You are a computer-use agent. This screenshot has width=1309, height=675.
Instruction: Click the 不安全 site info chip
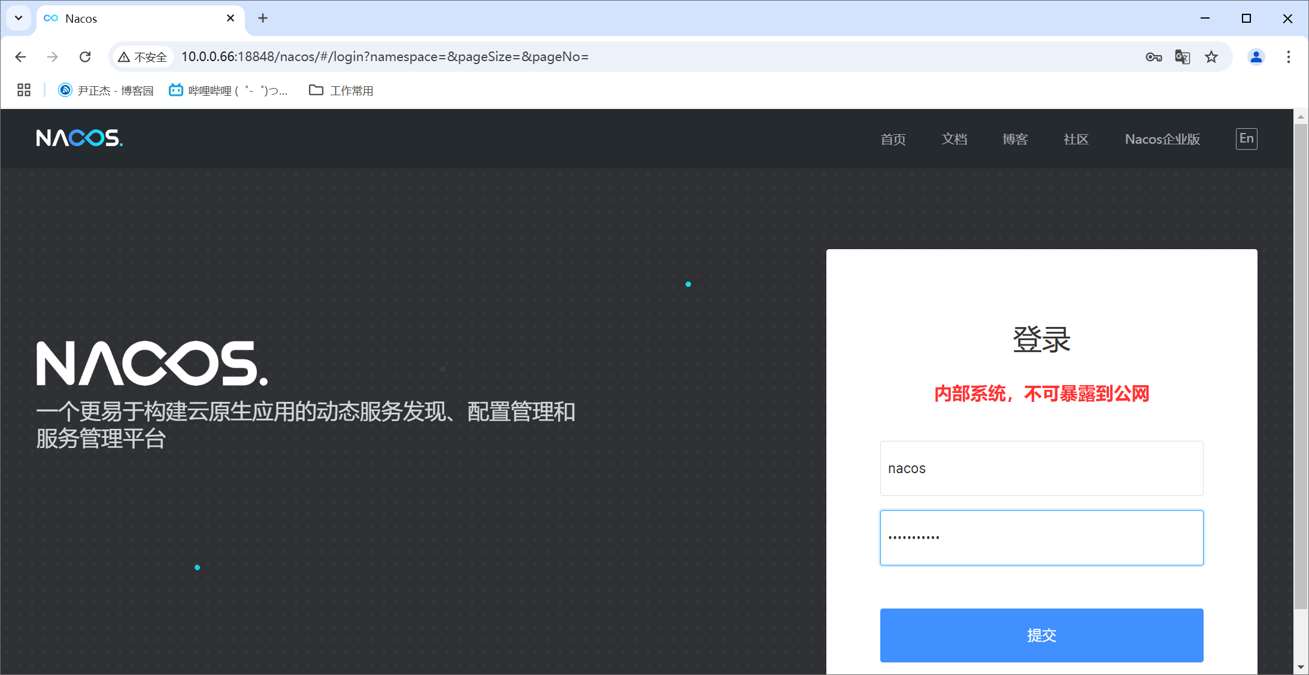(143, 57)
